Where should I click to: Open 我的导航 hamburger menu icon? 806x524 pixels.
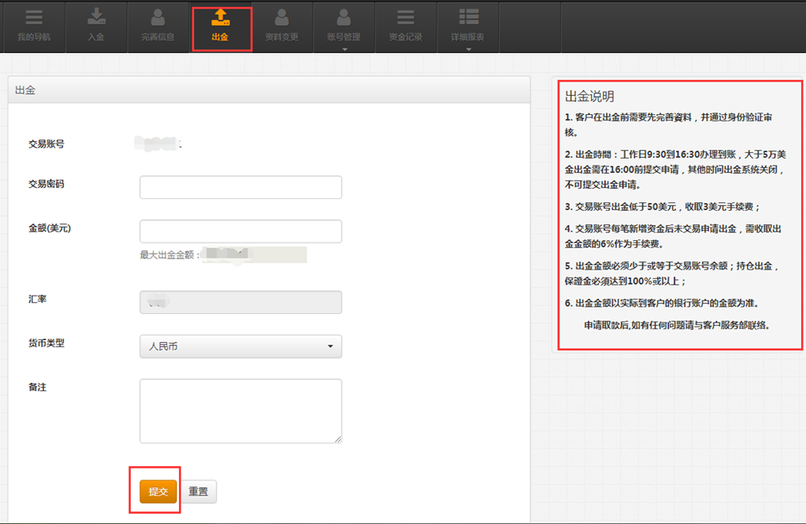[x=34, y=17]
